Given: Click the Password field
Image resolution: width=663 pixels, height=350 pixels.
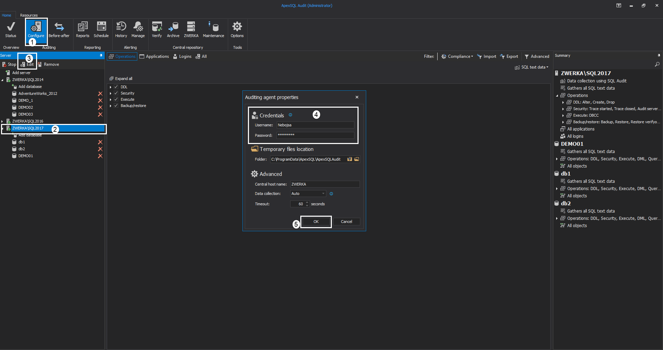Looking at the screenshot, I should tap(315, 135).
